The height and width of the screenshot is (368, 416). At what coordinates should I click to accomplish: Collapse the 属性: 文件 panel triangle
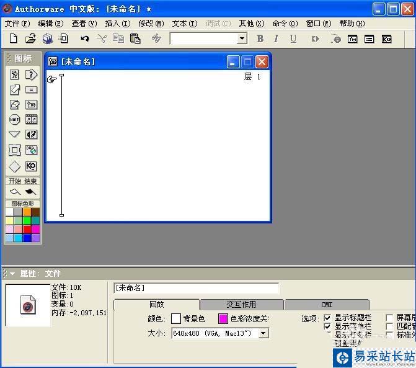point(12,273)
